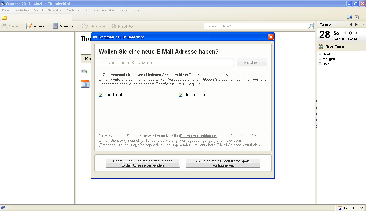Select the folder tab icon
This screenshot has height=211, width=366.
pyautogui.click(x=4, y=18)
